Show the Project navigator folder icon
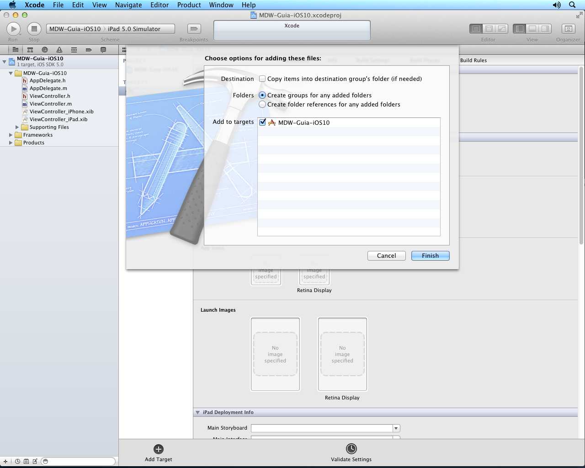The width and height of the screenshot is (585, 468). tap(15, 50)
